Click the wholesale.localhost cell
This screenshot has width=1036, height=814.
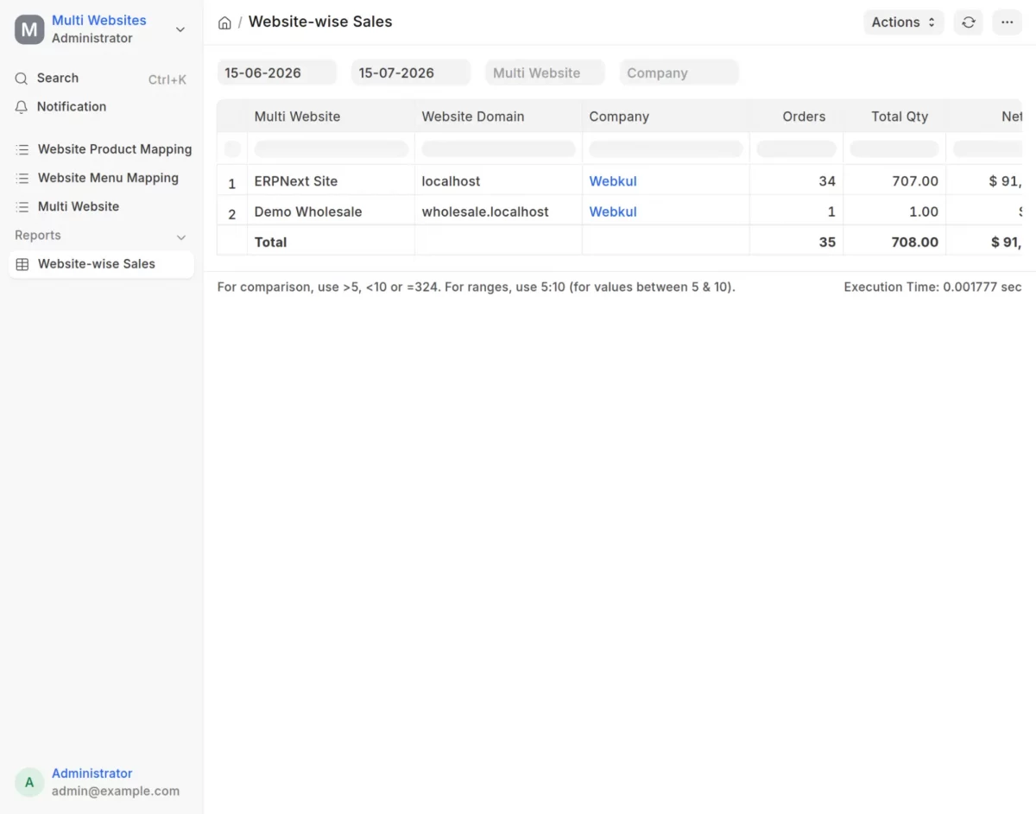point(499,211)
